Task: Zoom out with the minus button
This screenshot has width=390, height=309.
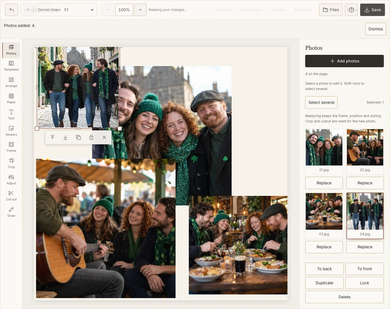Action: pyautogui.click(x=108, y=10)
